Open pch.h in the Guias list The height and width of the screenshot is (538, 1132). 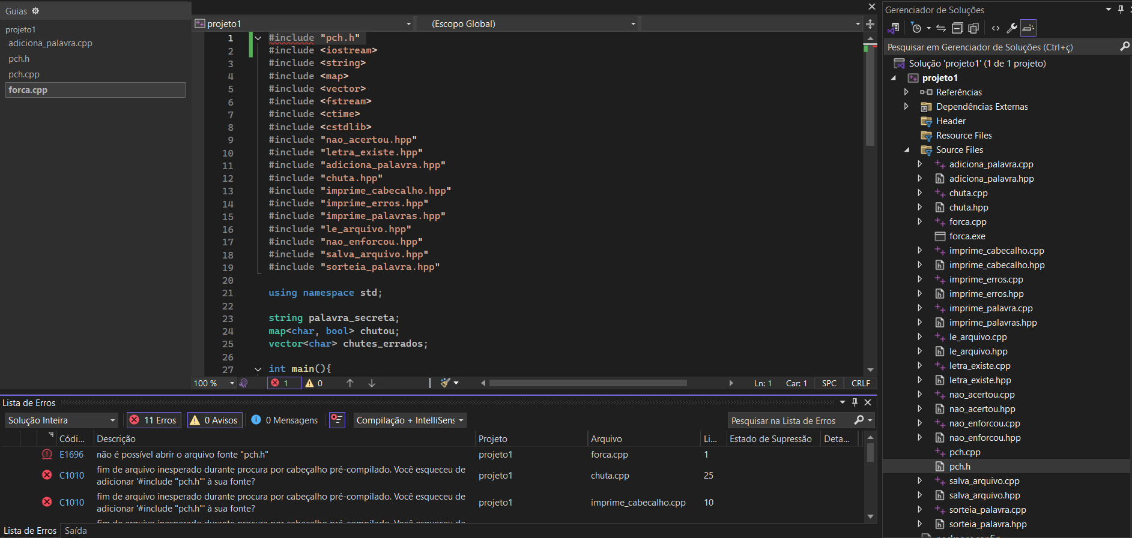19,59
